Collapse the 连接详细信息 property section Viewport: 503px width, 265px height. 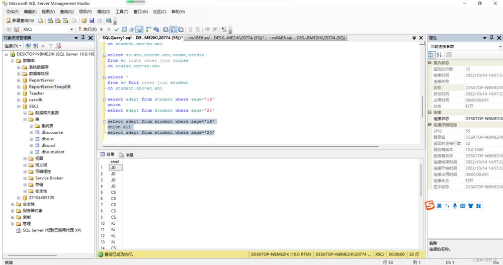tap(430, 125)
